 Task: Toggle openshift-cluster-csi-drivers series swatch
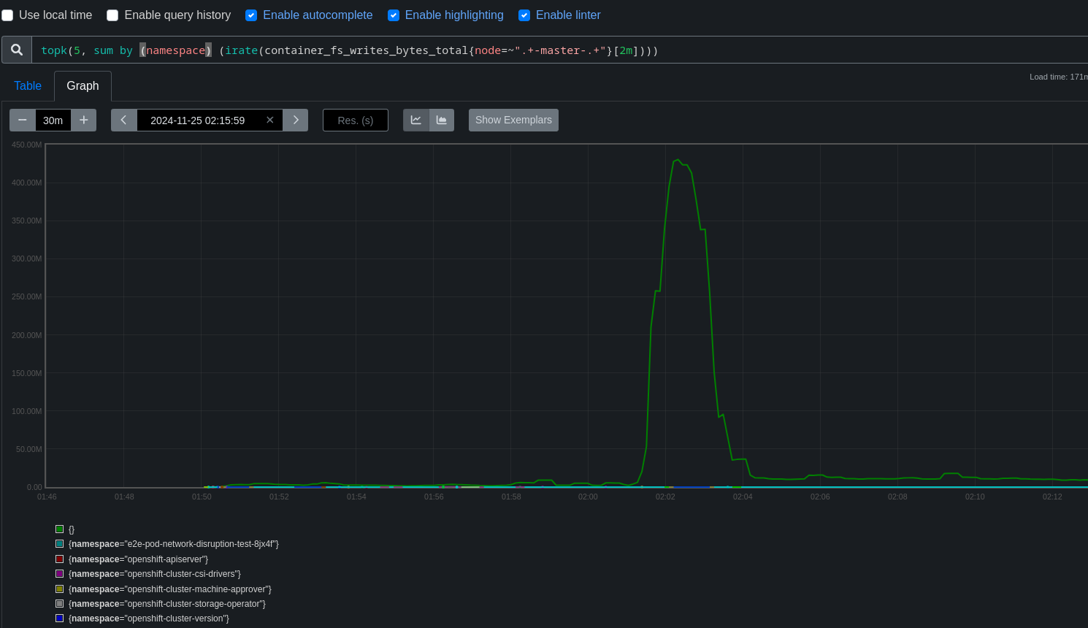(60, 574)
